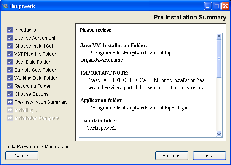231x165 pixels.
Task: Select the Working Data Folder step label
Action: [36, 78]
